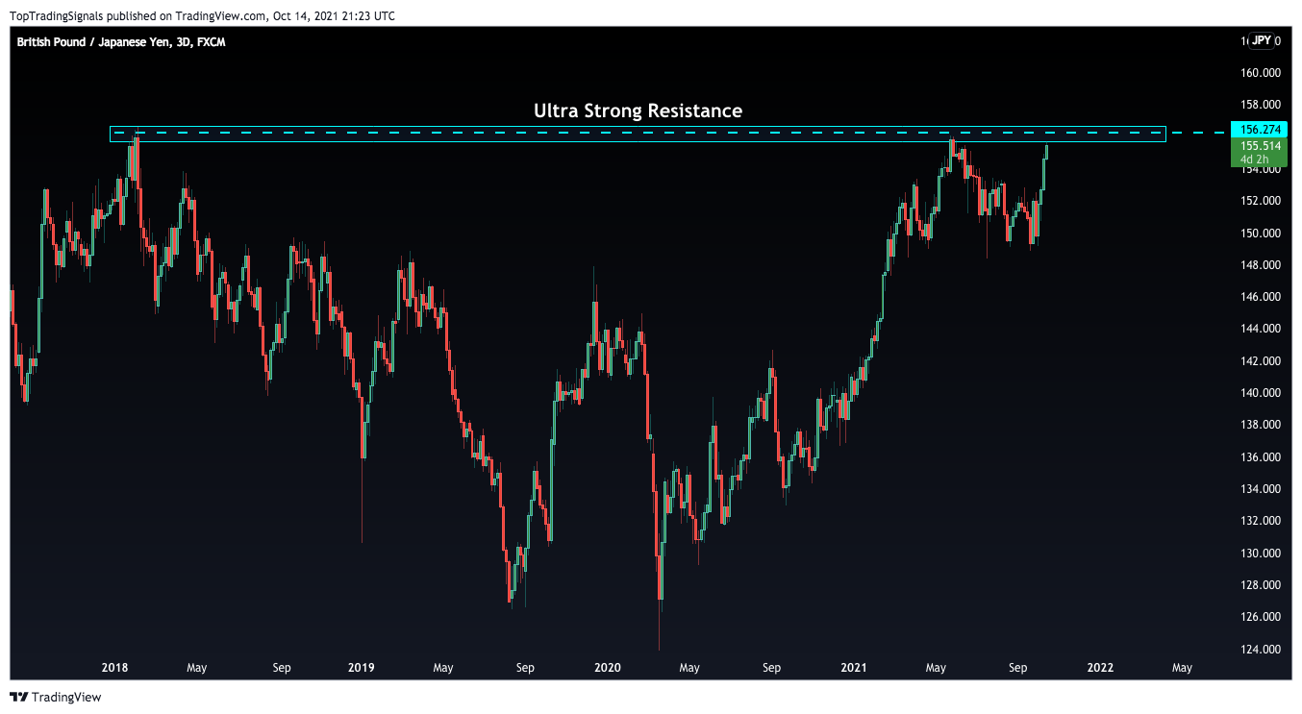Click the 126.000 price axis label

[1260, 617]
